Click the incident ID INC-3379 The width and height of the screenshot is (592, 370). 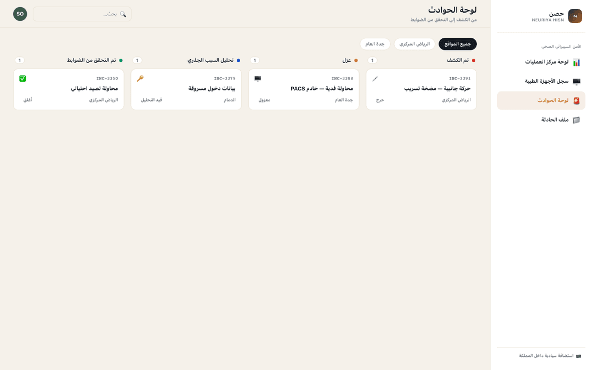(x=225, y=78)
